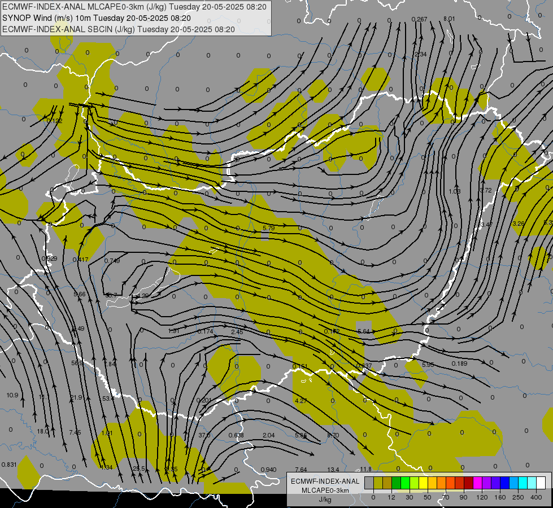
Task: Click legend scale label 30
Action: click(x=409, y=497)
